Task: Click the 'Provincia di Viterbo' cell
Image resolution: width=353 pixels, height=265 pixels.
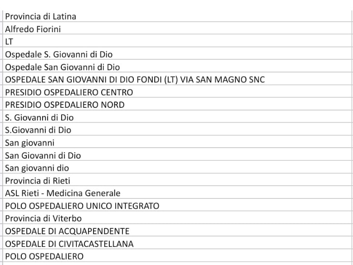Action: point(177,218)
